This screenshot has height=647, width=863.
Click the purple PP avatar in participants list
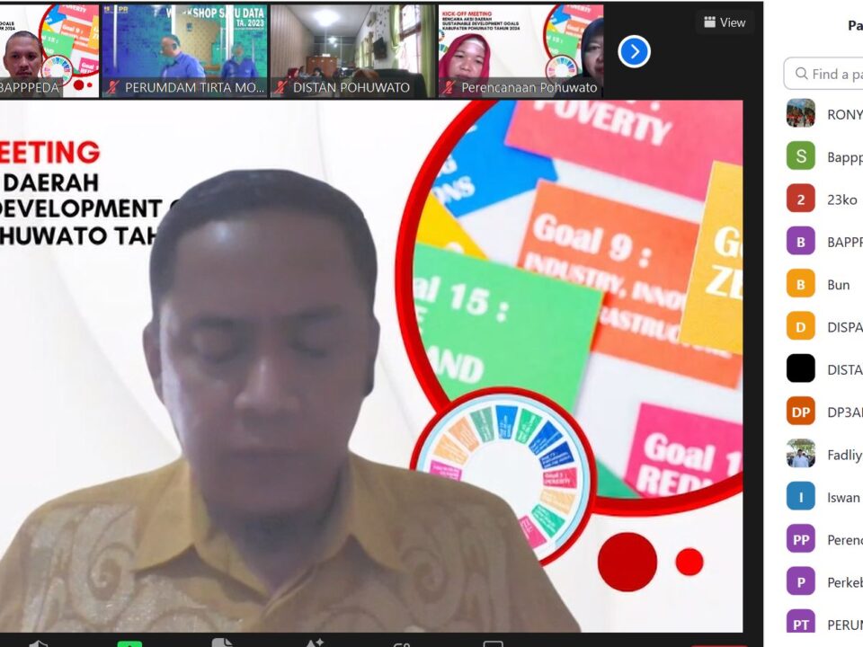pyautogui.click(x=800, y=539)
